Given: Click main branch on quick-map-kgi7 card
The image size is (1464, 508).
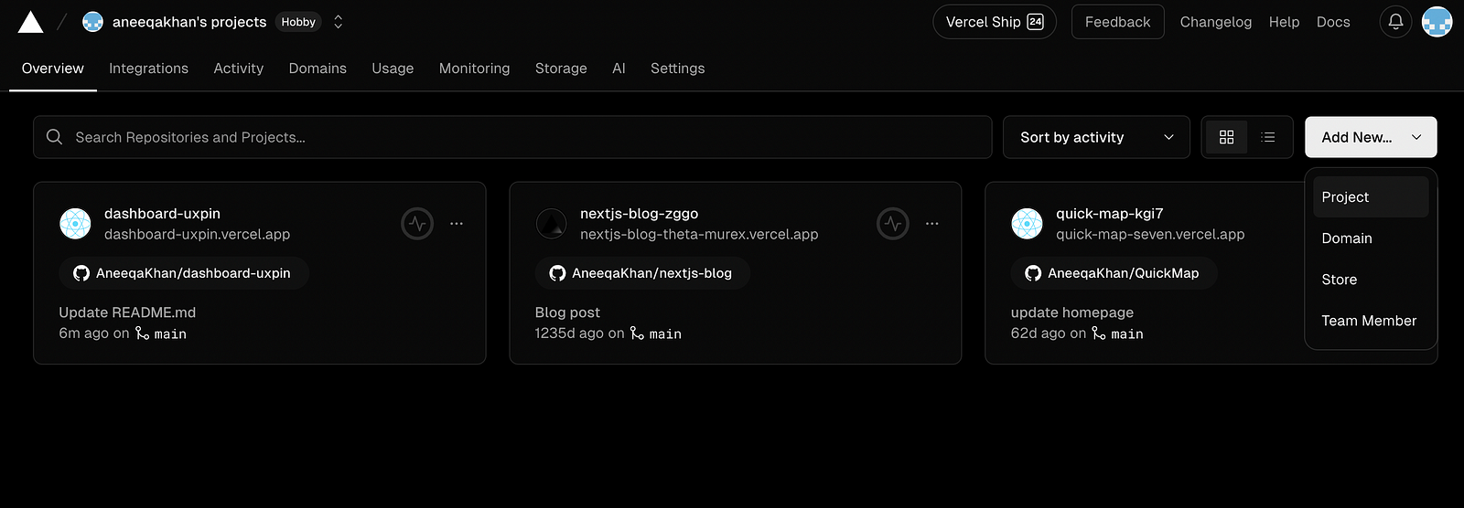Looking at the screenshot, I should (x=1118, y=333).
